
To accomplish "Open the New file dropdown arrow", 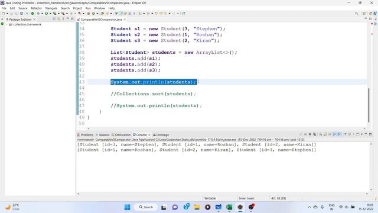I will [7, 14].
